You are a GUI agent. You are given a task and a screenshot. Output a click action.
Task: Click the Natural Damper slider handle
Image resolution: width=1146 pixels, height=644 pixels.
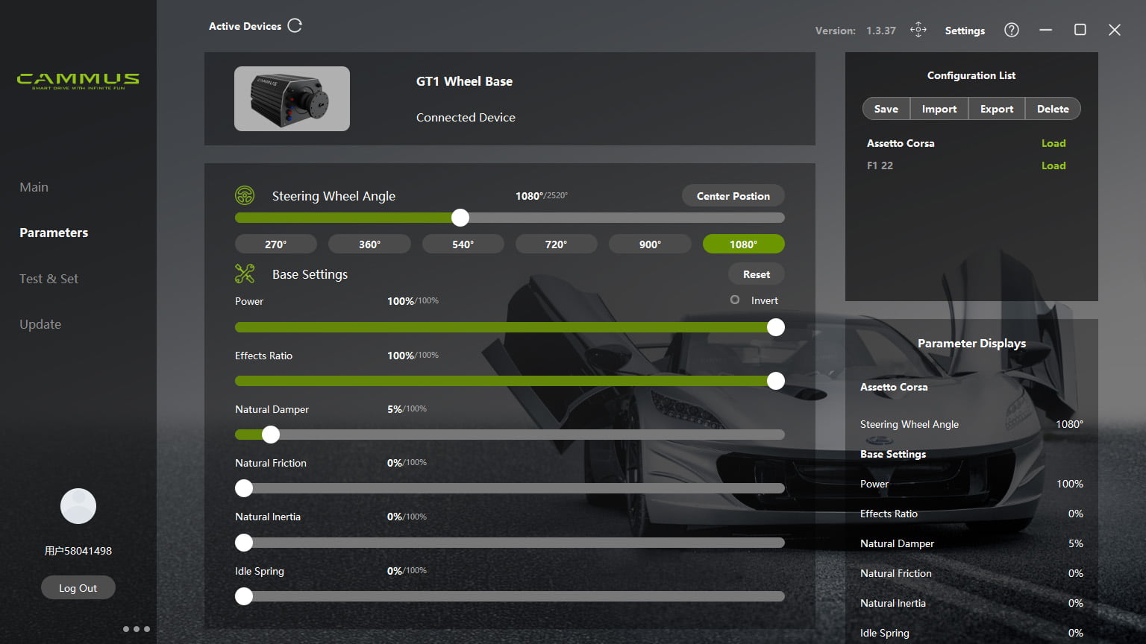point(271,435)
